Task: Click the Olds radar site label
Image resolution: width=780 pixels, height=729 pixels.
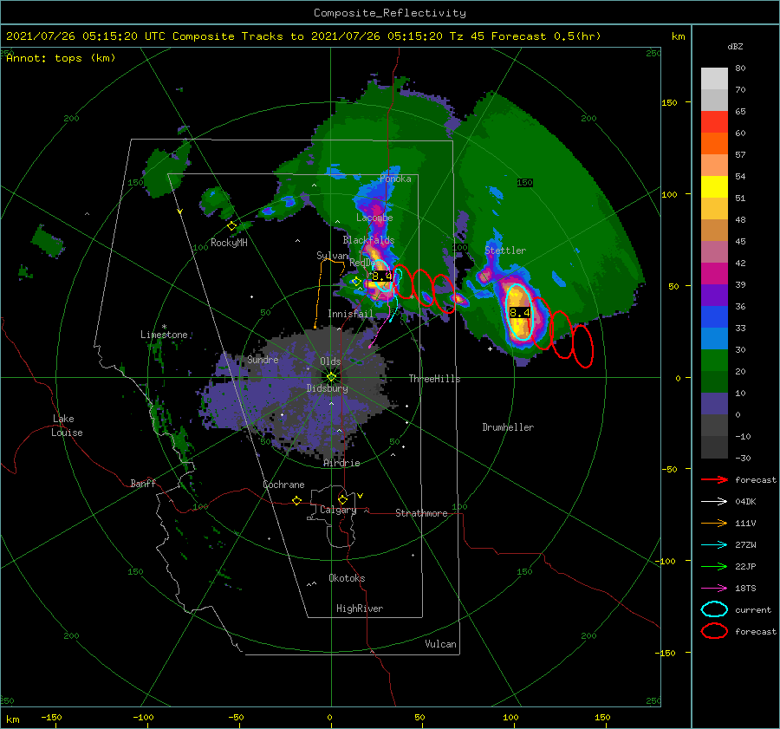Action: (330, 361)
